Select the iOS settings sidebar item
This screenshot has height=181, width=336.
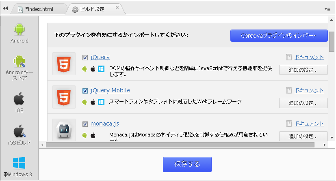[19, 102]
